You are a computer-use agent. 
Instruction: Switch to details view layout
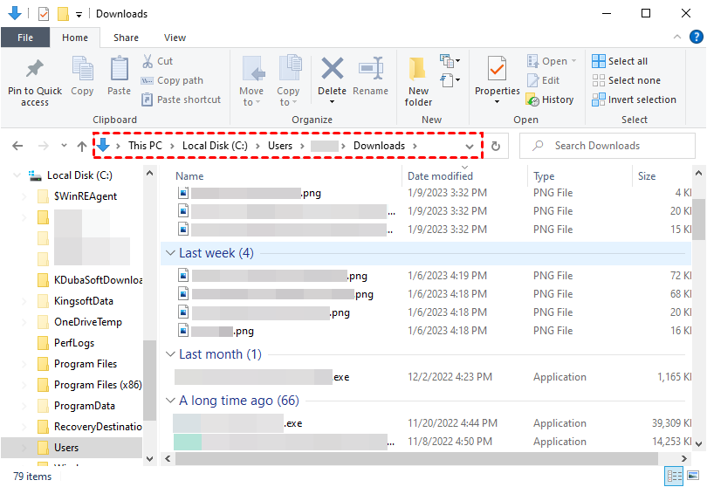675,476
